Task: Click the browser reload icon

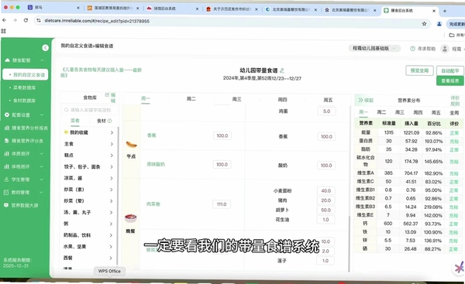Action: (26, 20)
